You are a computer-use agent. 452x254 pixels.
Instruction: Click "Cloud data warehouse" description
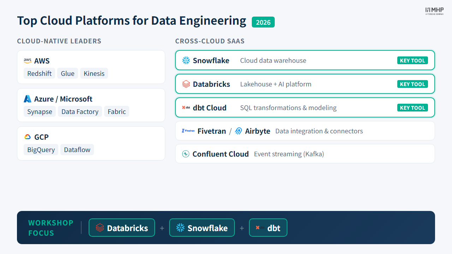click(x=273, y=60)
